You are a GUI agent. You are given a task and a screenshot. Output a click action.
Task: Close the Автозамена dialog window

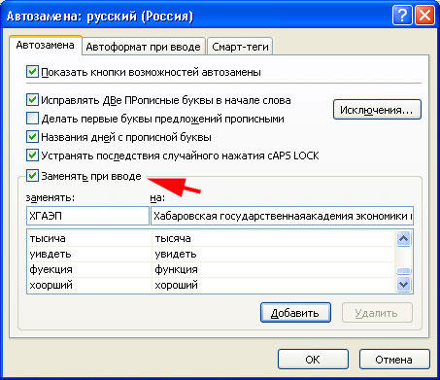pyautogui.click(x=424, y=16)
